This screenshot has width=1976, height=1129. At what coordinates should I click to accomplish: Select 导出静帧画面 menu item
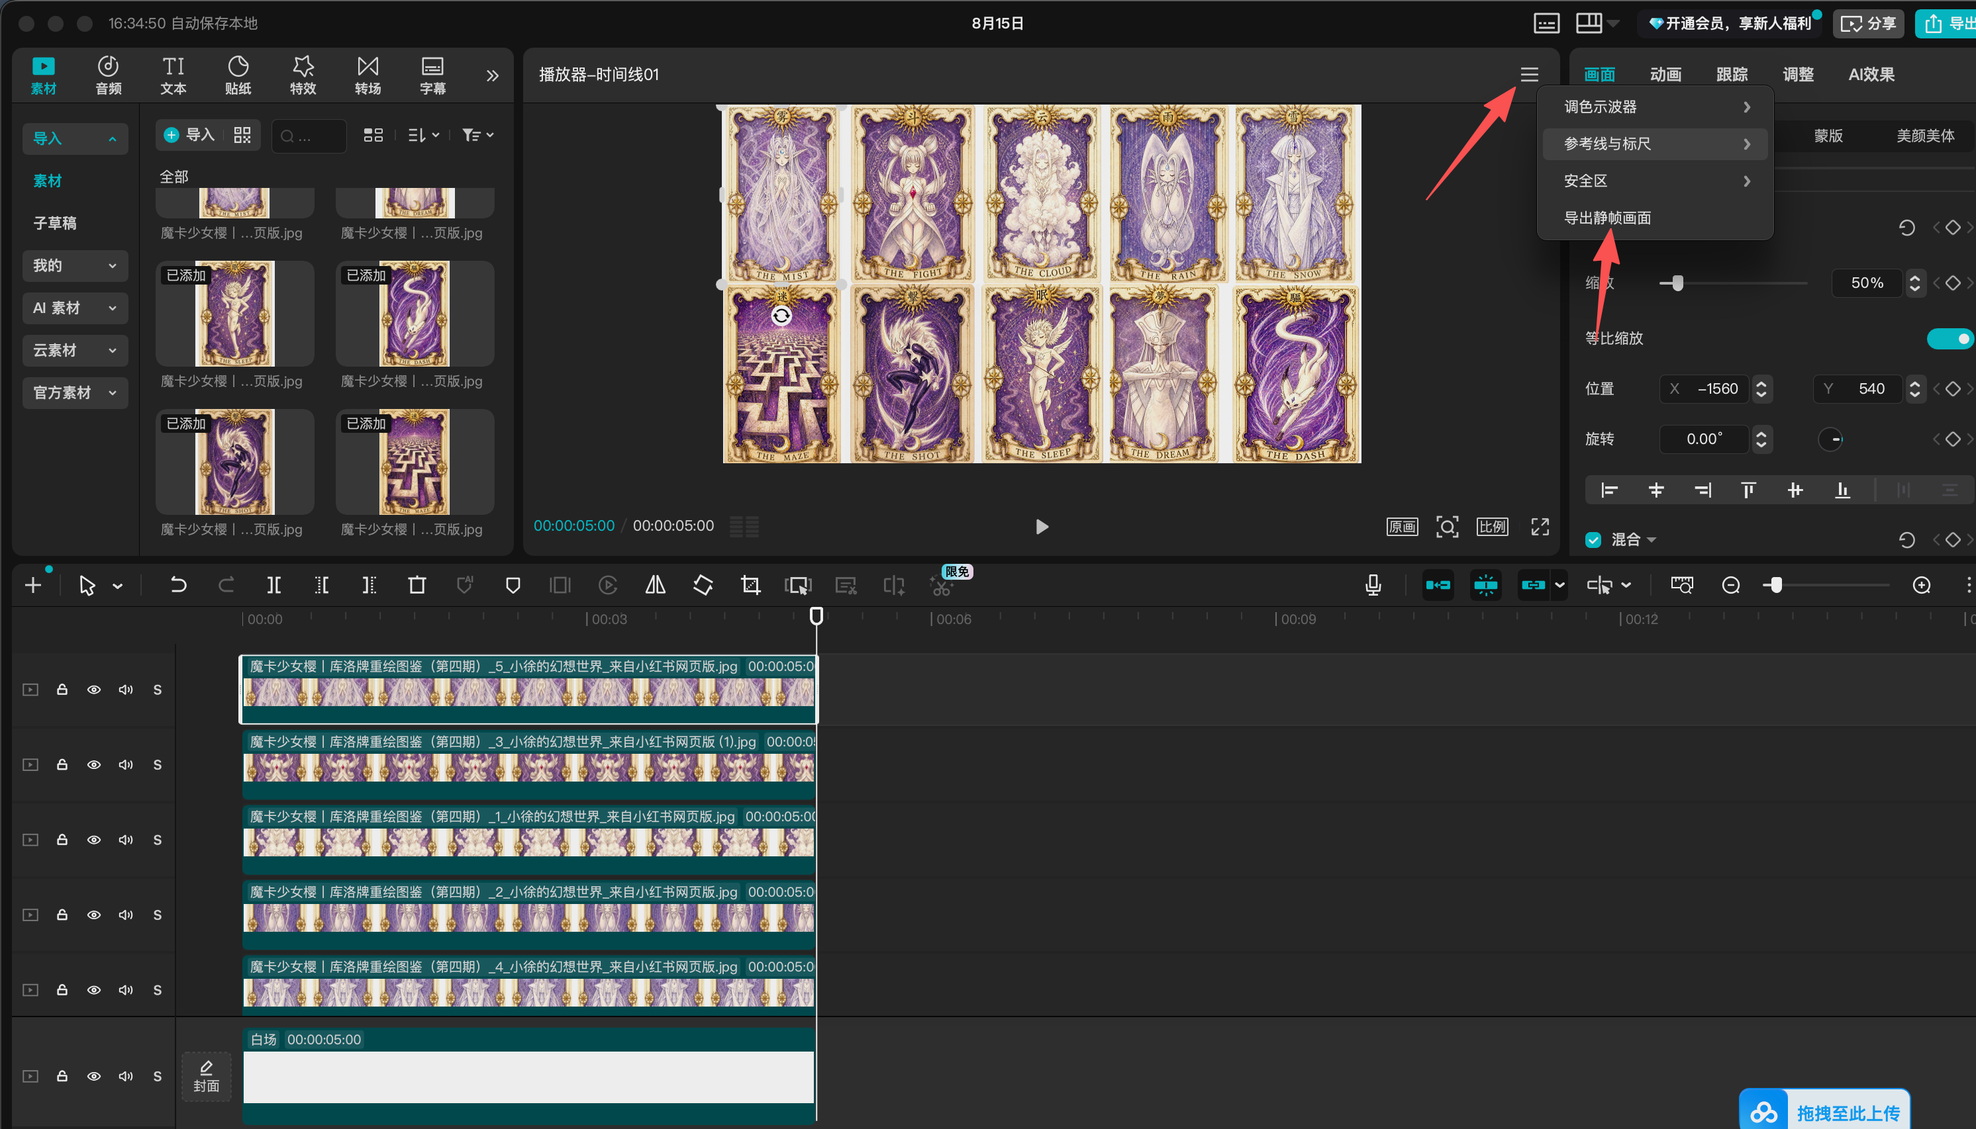1655,218
